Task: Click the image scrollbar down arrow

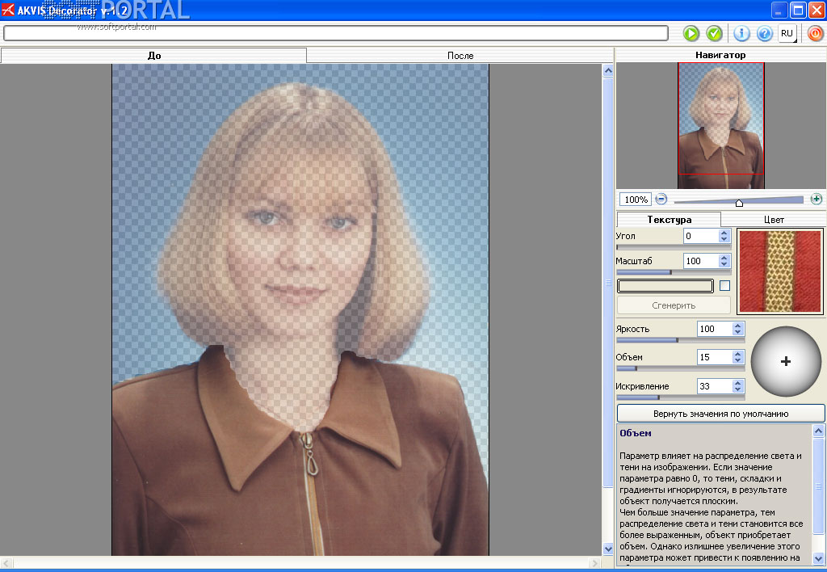Action: [607, 549]
